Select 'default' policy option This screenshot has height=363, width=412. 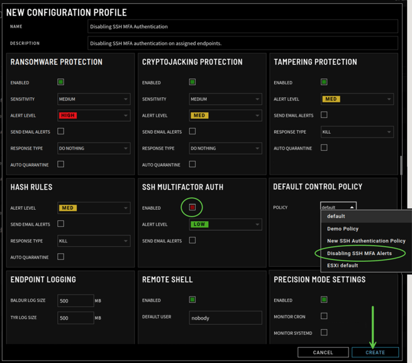366,217
